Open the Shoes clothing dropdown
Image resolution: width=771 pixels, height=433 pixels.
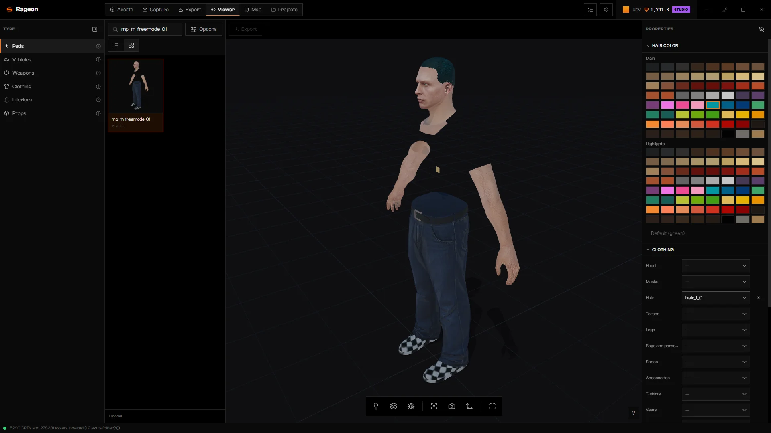point(716,362)
